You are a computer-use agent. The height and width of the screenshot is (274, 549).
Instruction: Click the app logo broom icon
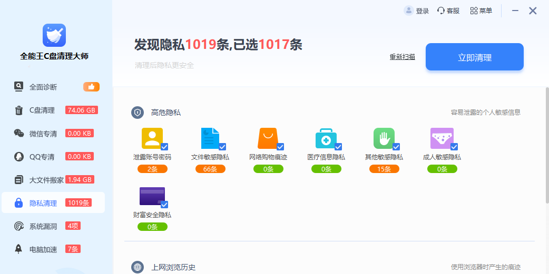pyautogui.click(x=54, y=35)
